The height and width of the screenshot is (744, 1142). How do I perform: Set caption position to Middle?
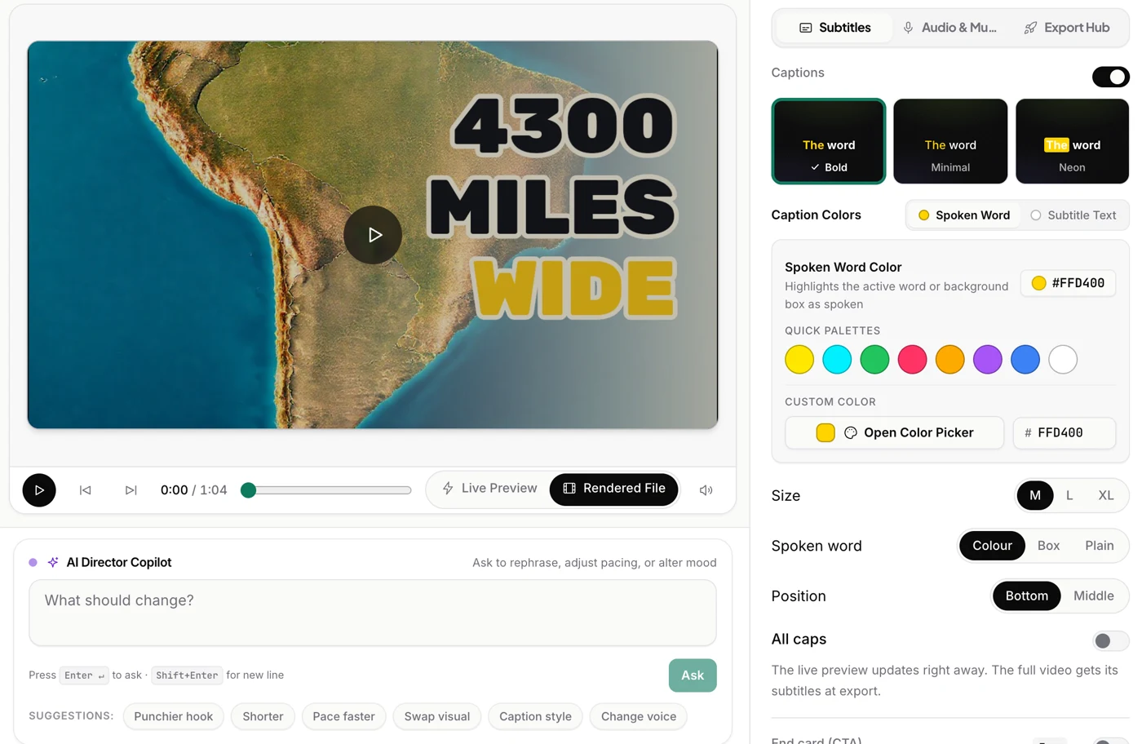click(x=1094, y=596)
